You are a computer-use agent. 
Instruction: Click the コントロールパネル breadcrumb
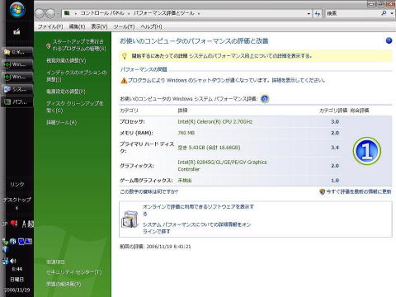(102, 13)
